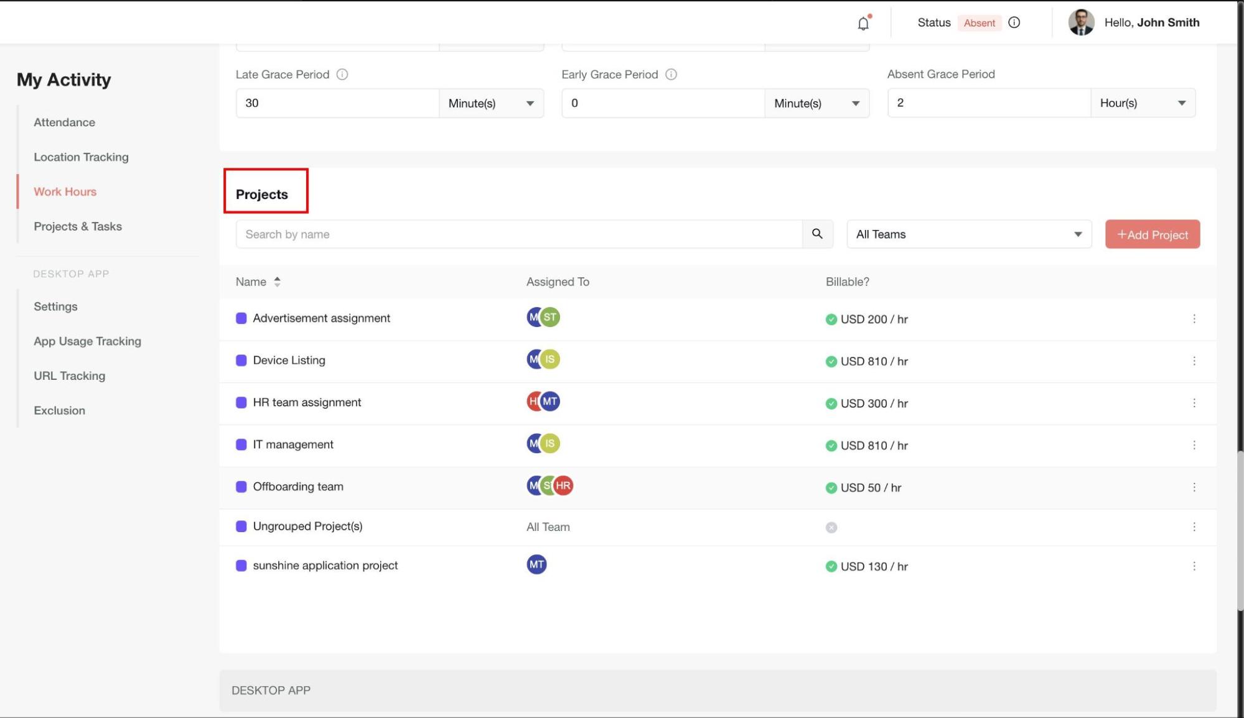Screen dimensions: 1244x718
Task: Click Early Grace Period info icon
Action: tap(671, 75)
